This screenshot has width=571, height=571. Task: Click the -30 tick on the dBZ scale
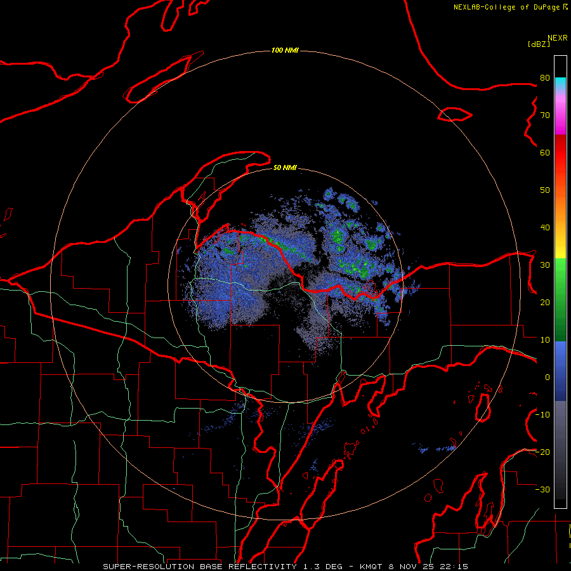click(542, 490)
